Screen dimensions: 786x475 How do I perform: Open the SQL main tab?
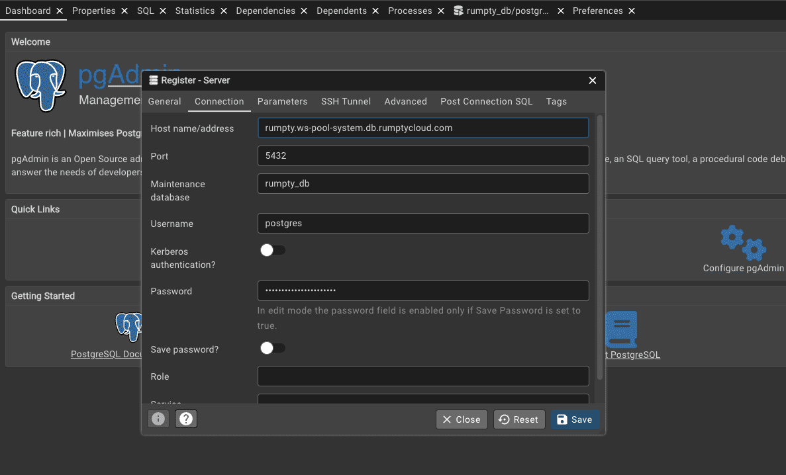coord(146,11)
